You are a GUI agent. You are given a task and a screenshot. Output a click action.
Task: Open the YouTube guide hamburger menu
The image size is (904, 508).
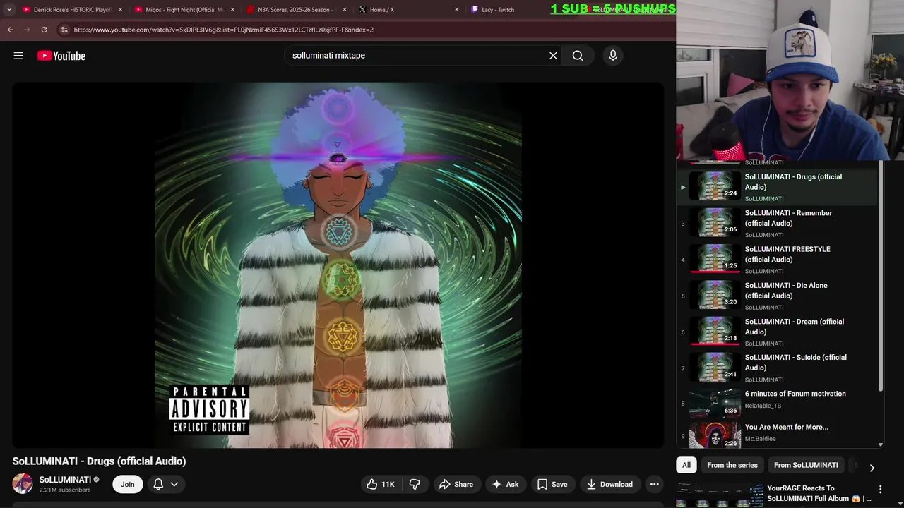pyautogui.click(x=18, y=56)
